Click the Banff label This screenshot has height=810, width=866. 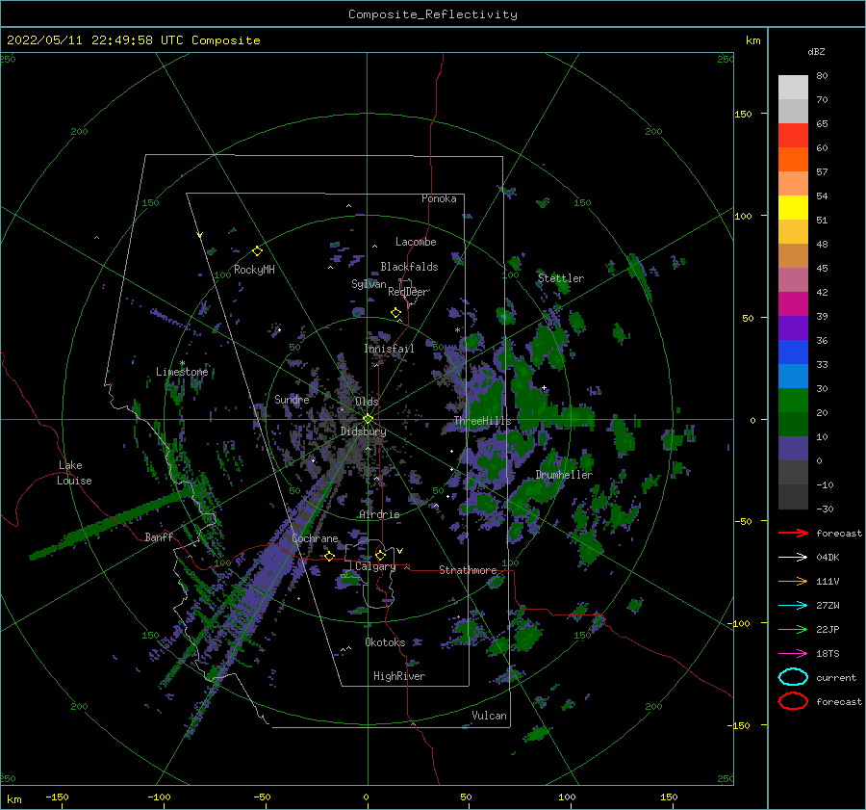click(159, 536)
